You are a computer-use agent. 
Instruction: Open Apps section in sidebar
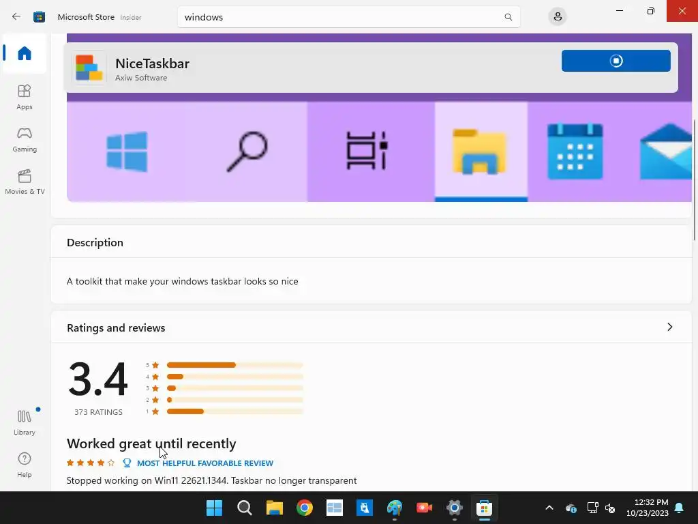pyautogui.click(x=25, y=97)
